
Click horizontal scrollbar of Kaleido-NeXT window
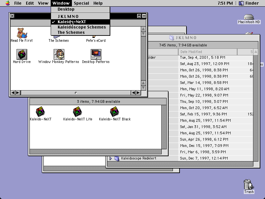coord(95,152)
